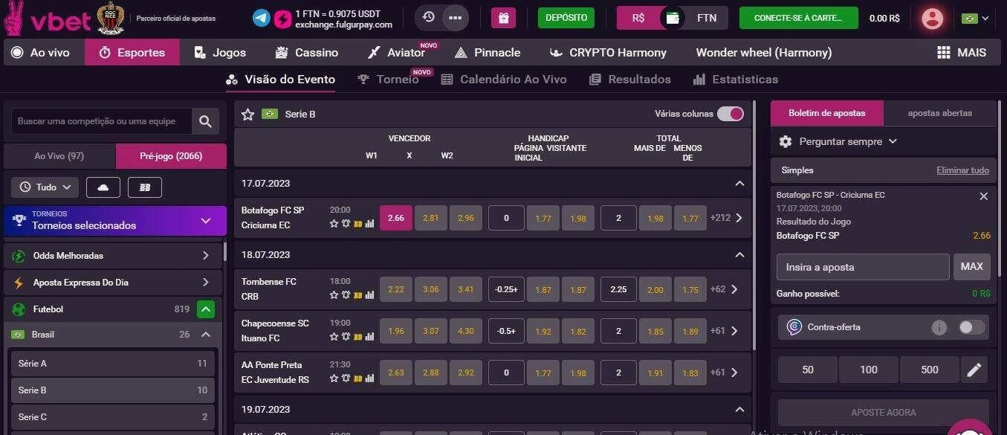Collapse the 17.07.2023 date group
The image size is (1007, 435).
[x=739, y=183]
